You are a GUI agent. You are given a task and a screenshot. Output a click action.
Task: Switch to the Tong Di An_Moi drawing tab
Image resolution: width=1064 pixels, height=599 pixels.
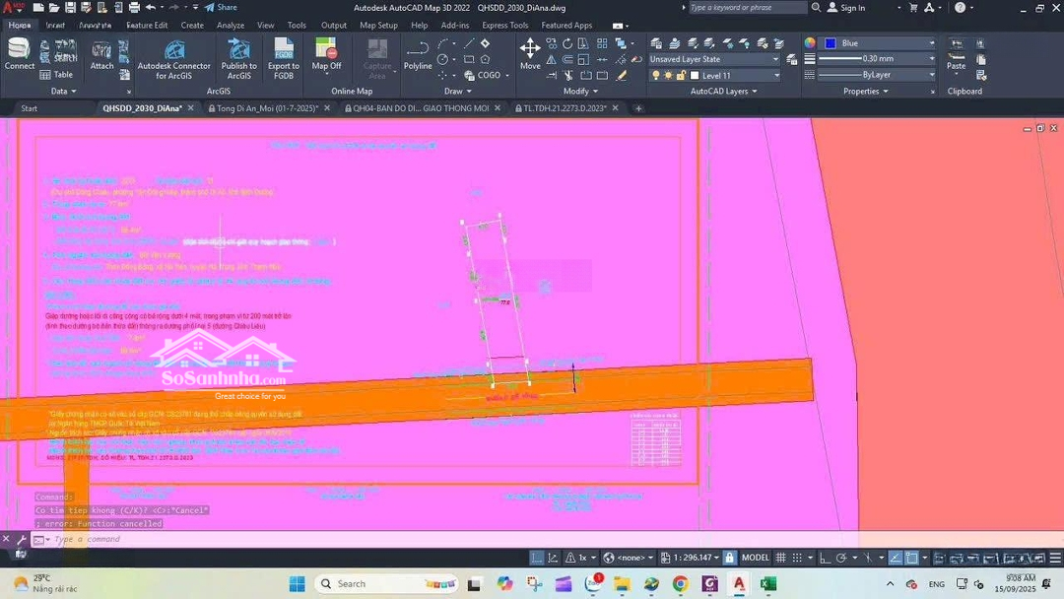tap(266, 108)
